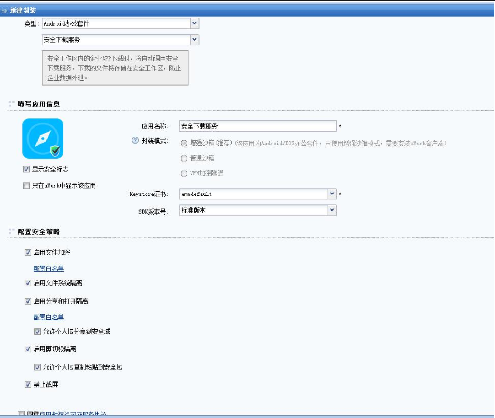
Task: Disable the 启用文件加密 checkbox
Action: (28, 252)
